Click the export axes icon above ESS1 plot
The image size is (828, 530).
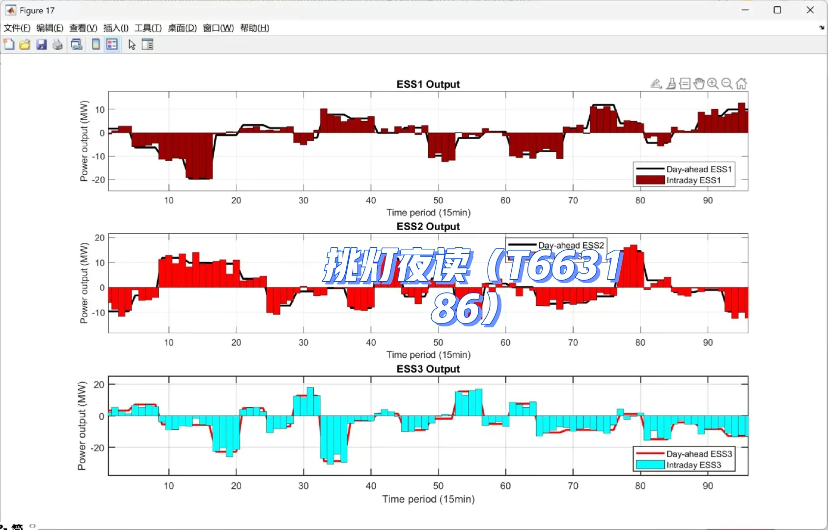point(656,83)
